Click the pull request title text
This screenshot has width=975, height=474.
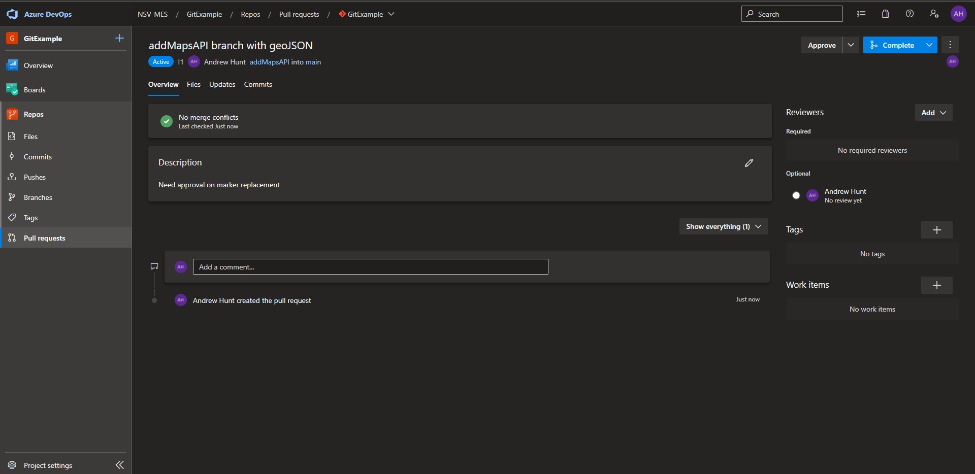tap(231, 46)
